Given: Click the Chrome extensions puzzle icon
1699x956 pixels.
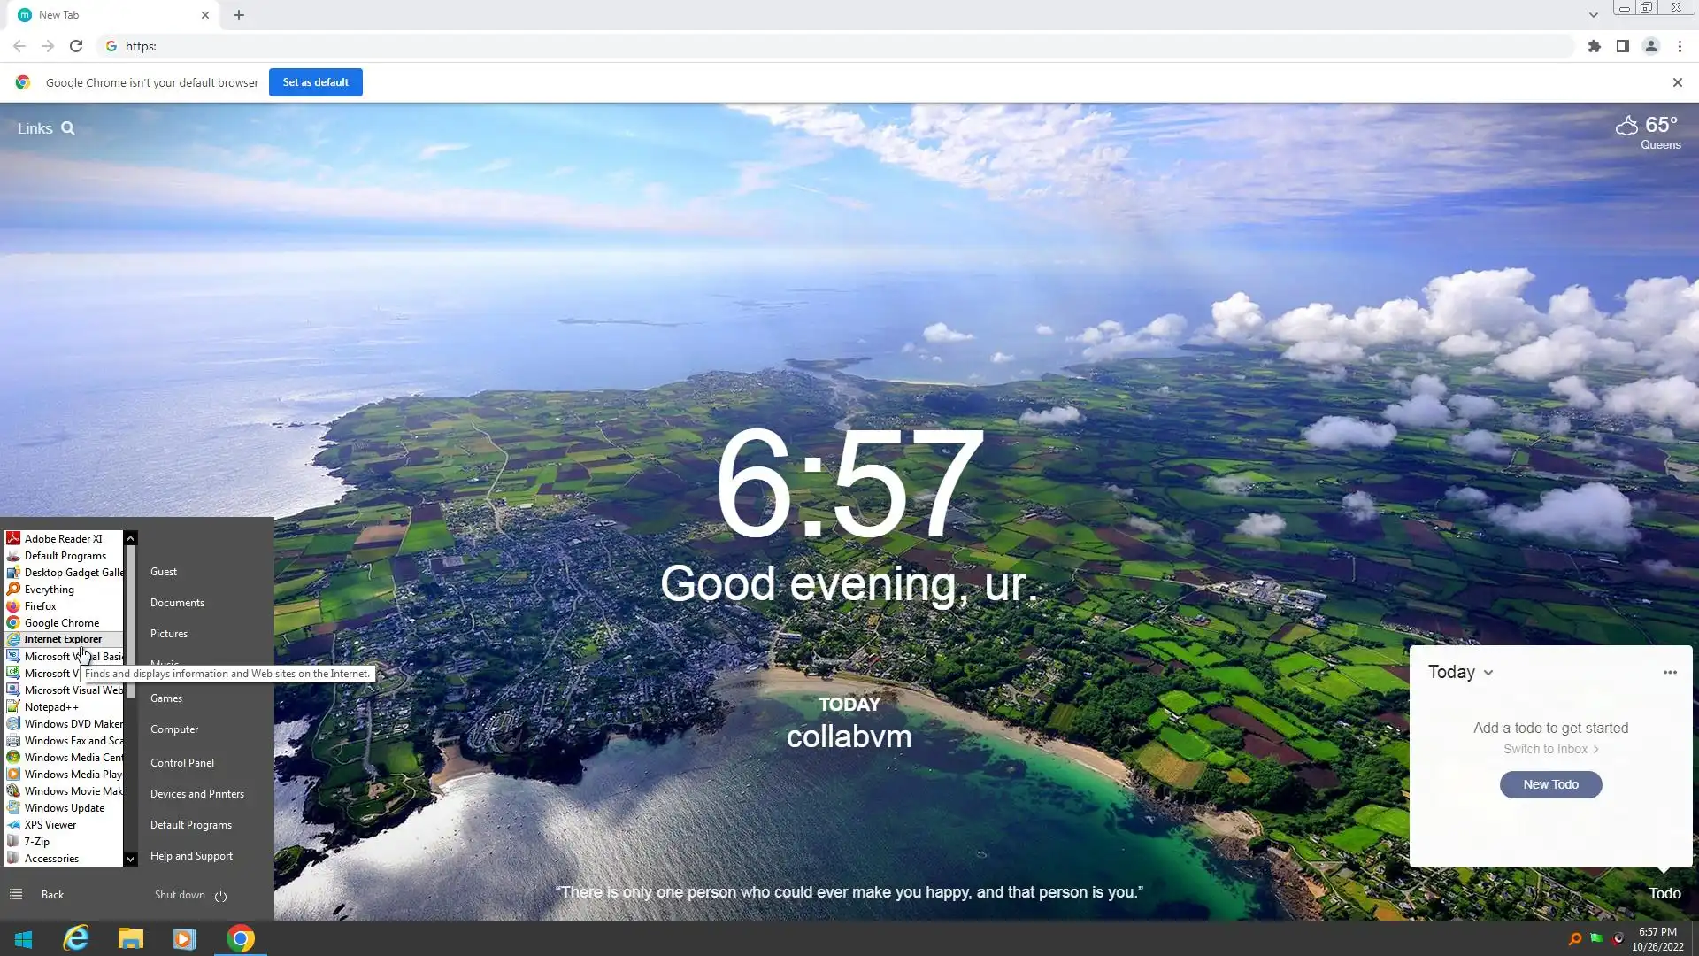Looking at the screenshot, I should pos(1594,46).
